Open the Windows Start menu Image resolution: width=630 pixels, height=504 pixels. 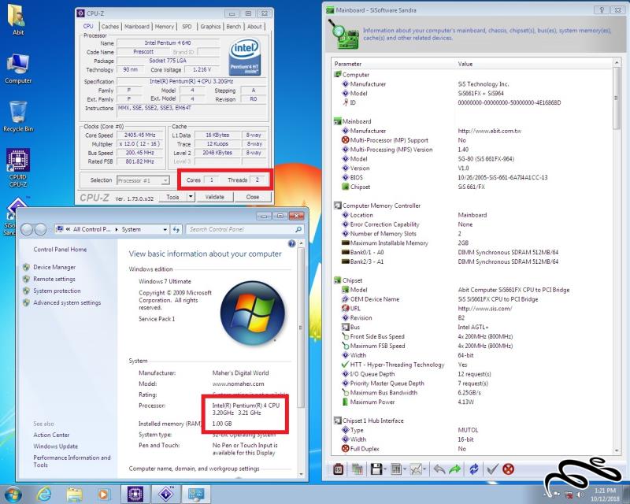(x=13, y=494)
